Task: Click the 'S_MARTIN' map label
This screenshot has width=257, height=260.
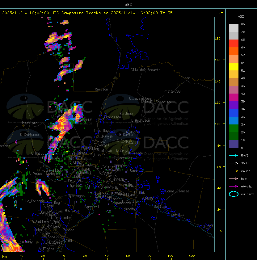Action: point(116,180)
